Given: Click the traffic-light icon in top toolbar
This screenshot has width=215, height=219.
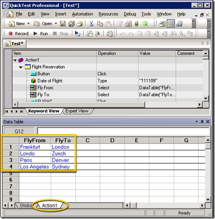Looking at the screenshot, I should tap(137, 24).
